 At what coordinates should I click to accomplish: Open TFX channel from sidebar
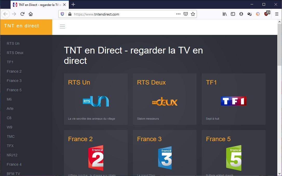10,146
